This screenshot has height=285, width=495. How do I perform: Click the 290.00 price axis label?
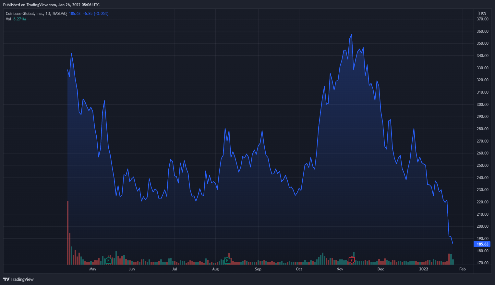point(483,117)
